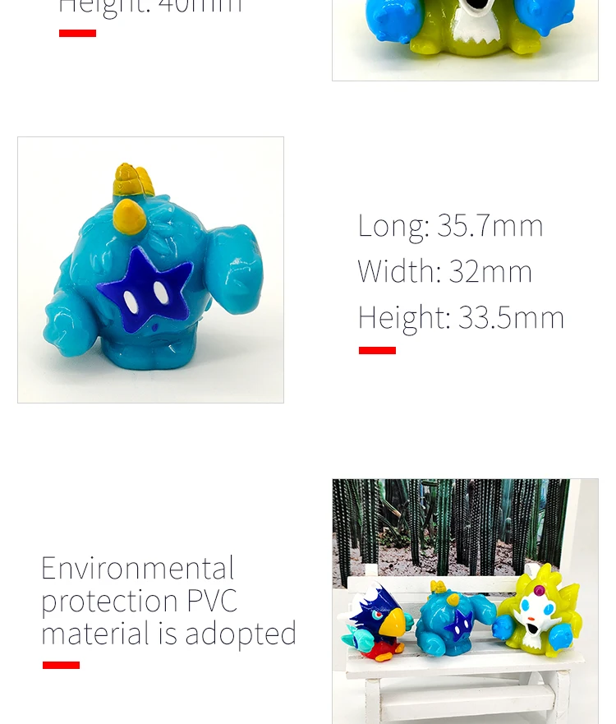Image resolution: width=616 pixels, height=724 pixels.
Task: Select the bench photo with three figures
Action: coord(465,602)
